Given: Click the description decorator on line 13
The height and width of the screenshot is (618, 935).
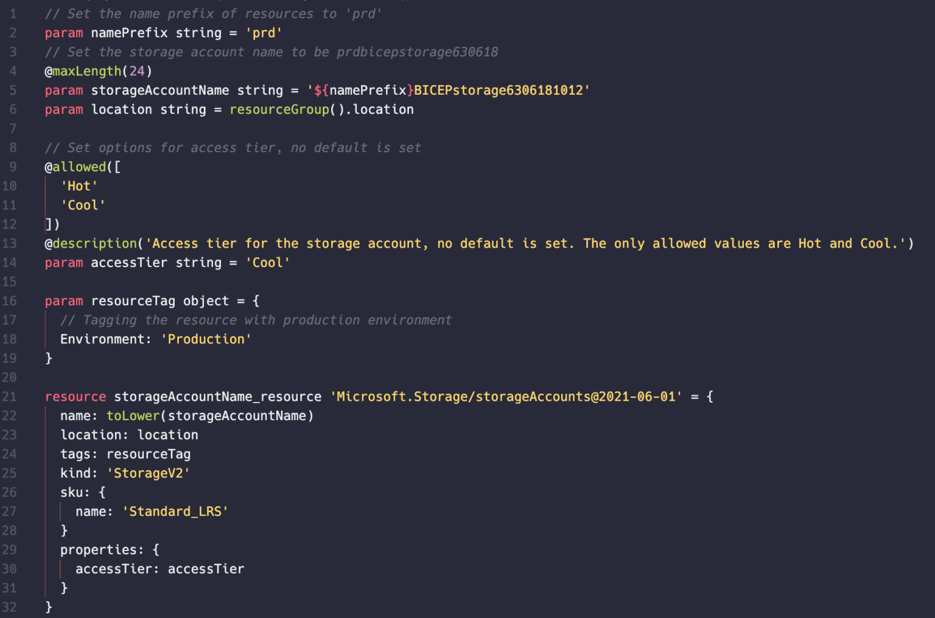Looking at the screenshot, I should coord(95,243).
